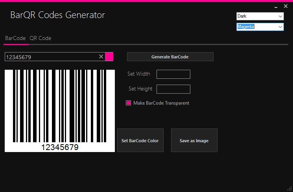Close the BarQR Codes Generator window

coord(286,6)
